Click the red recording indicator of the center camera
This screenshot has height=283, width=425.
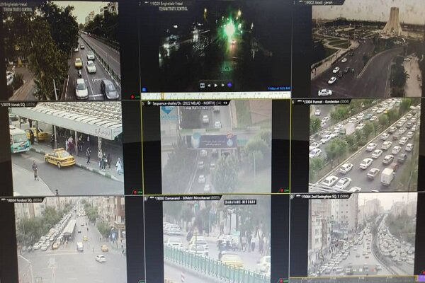coord(283,190)
